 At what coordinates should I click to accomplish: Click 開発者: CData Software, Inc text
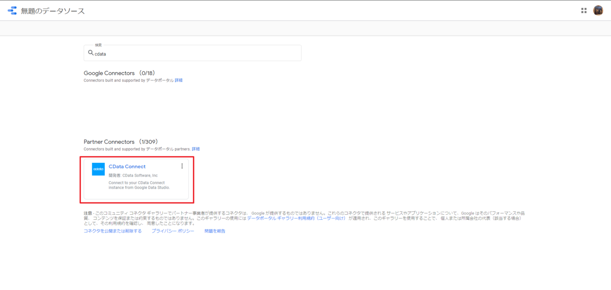[133, 175]
